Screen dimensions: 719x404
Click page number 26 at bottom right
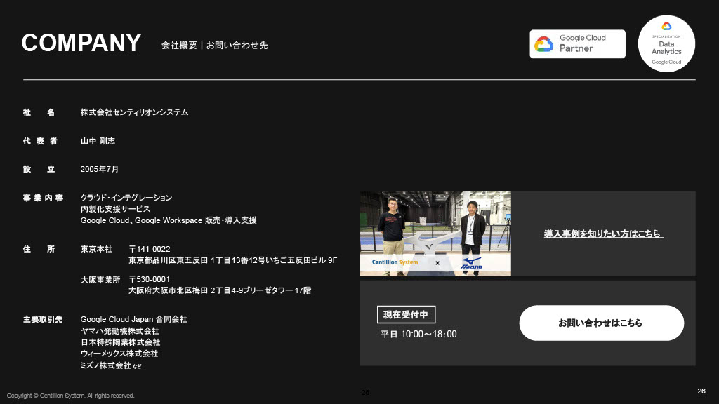[x=701, y=391]
